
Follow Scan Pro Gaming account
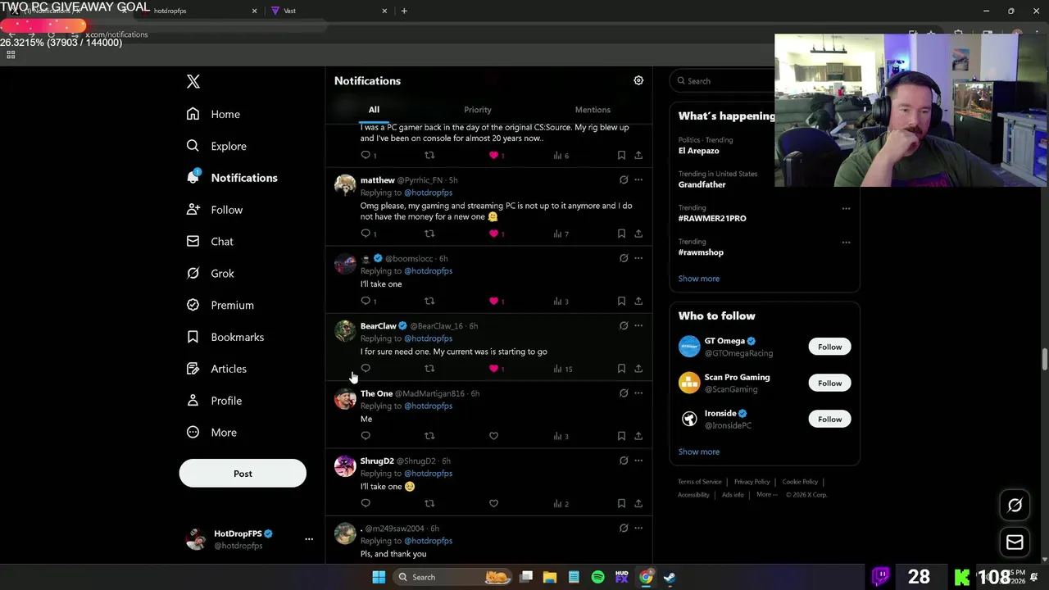829,383
